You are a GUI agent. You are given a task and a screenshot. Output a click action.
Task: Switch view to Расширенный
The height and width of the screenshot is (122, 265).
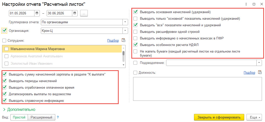[41, 117]
